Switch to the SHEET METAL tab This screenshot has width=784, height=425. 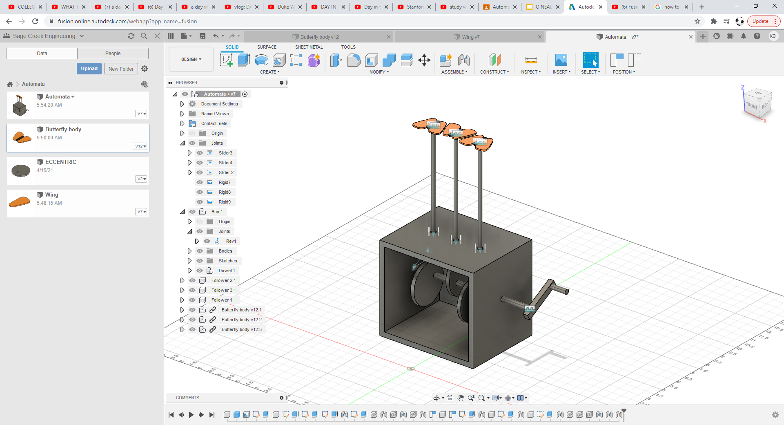309,47
